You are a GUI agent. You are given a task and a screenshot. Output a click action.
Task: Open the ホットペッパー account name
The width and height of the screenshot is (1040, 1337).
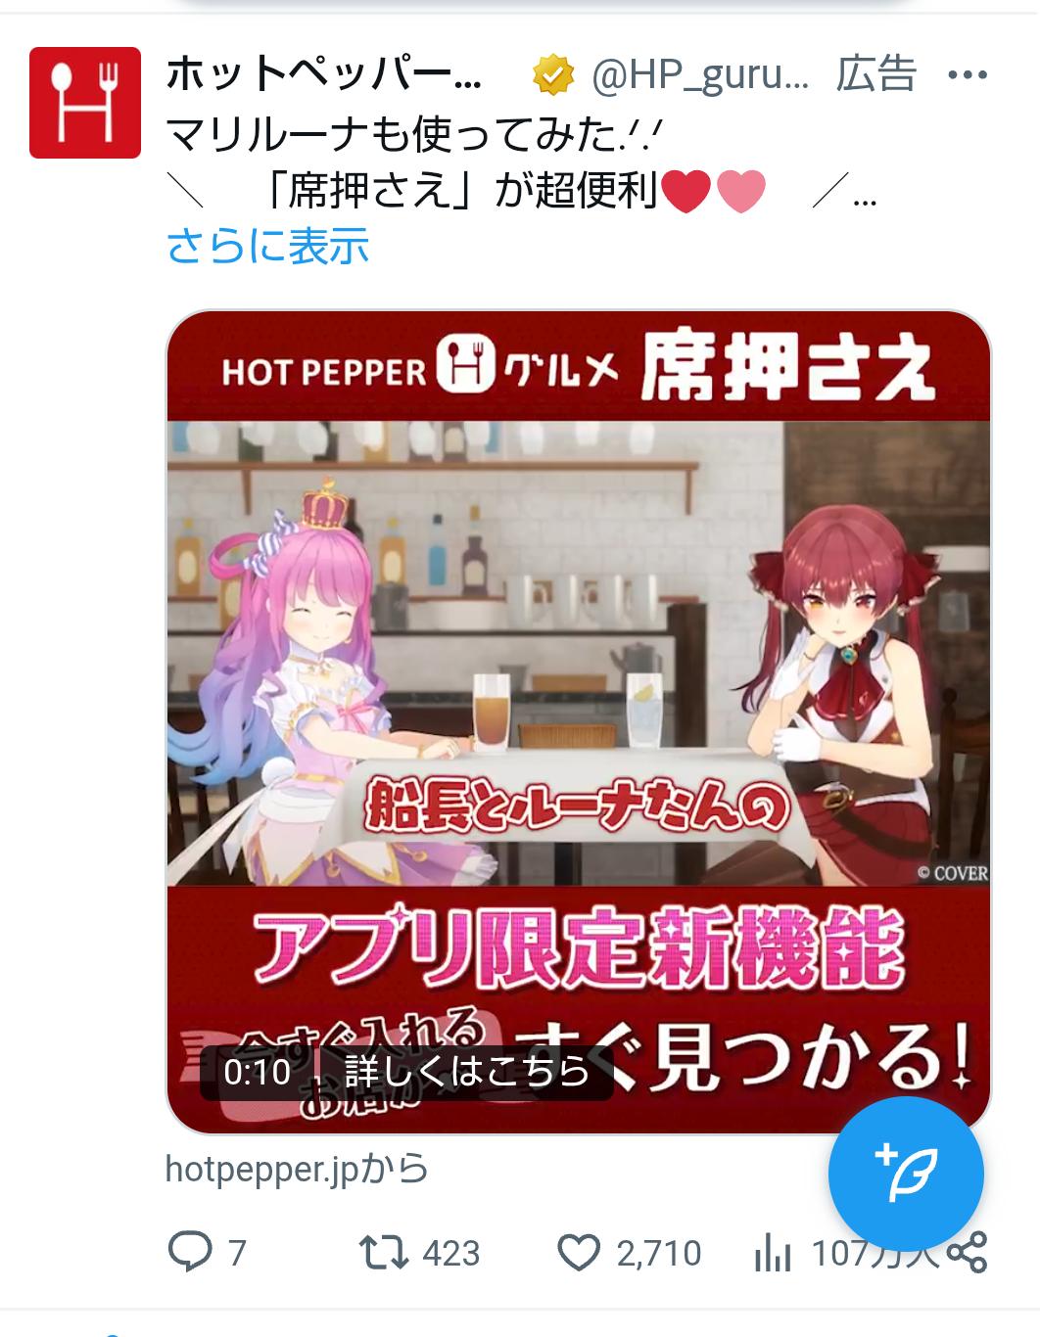point(323,74)
